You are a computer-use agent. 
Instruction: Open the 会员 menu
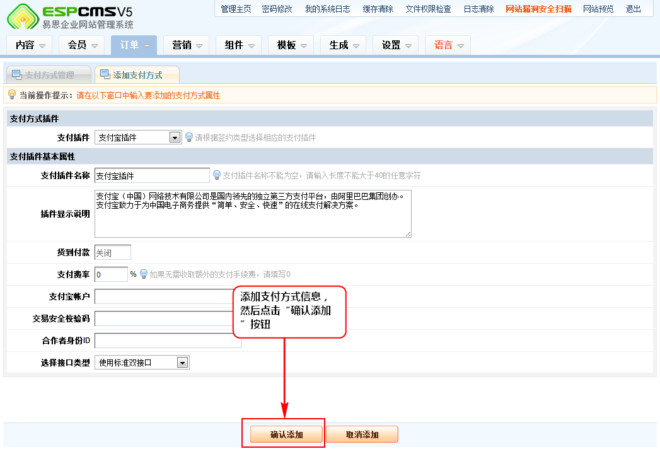(x=82, y=45)
